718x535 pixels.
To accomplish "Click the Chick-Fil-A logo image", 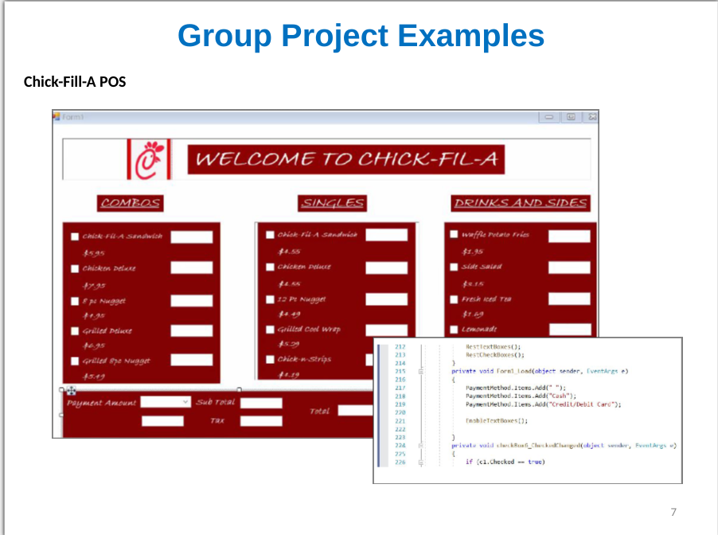I will (x=150, y=158).
